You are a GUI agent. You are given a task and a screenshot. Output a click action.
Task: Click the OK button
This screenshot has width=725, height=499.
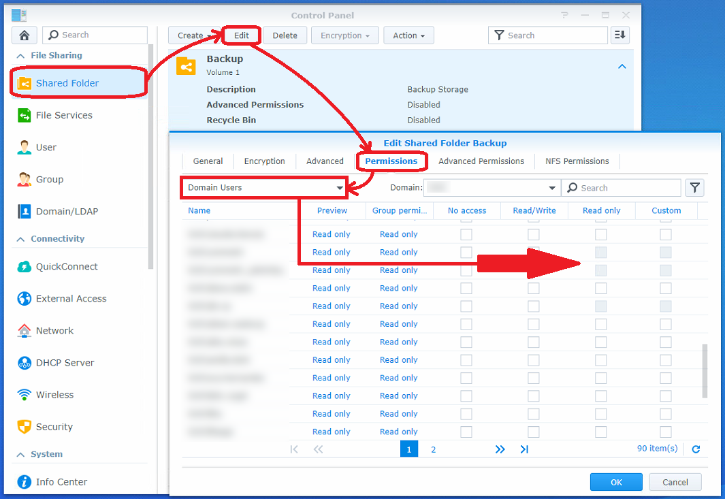[x=616, y=482]
